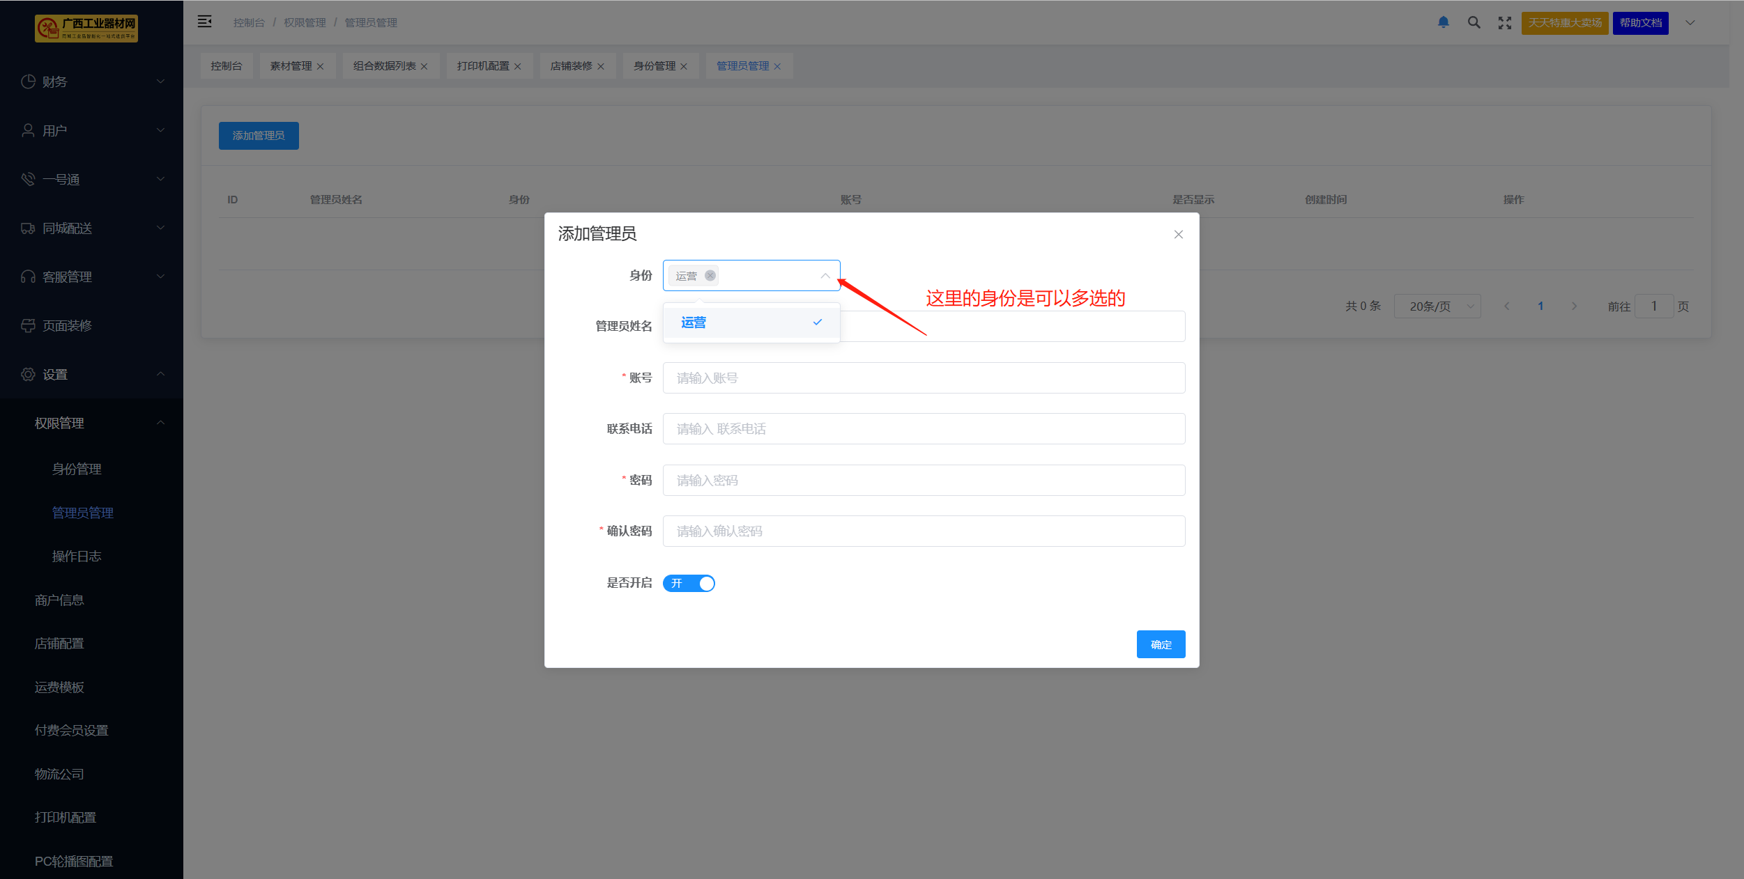The height and width of the screenshot is (879, 1744).
Task: Remove the 运营 tag from the 身份 field
Action: (710, 275)
